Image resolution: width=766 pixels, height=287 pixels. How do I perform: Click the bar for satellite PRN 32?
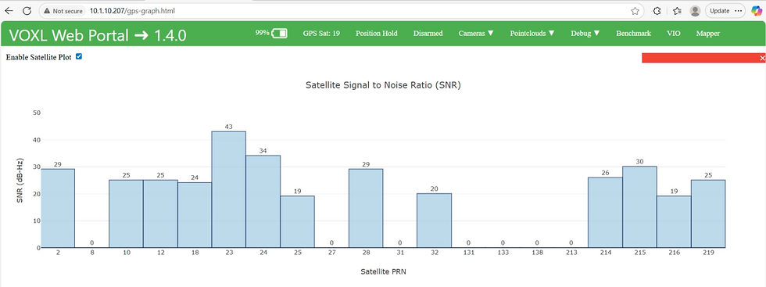[434, 221]
